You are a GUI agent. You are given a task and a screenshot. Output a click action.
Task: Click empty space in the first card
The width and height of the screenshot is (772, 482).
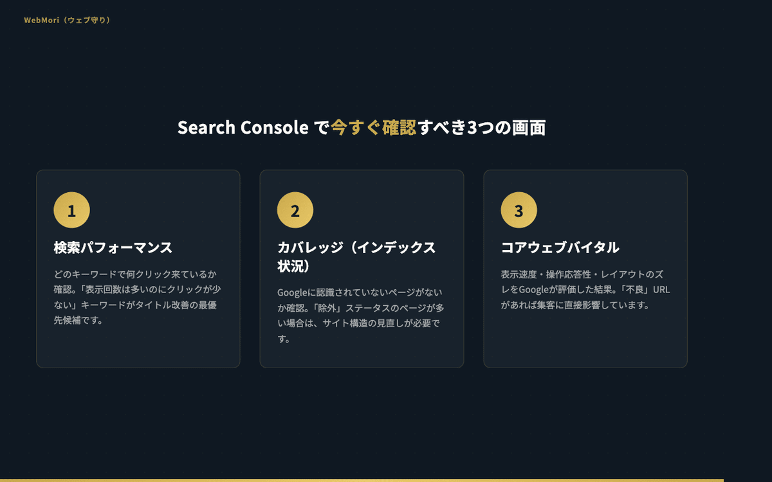click(x=138, y=347)
